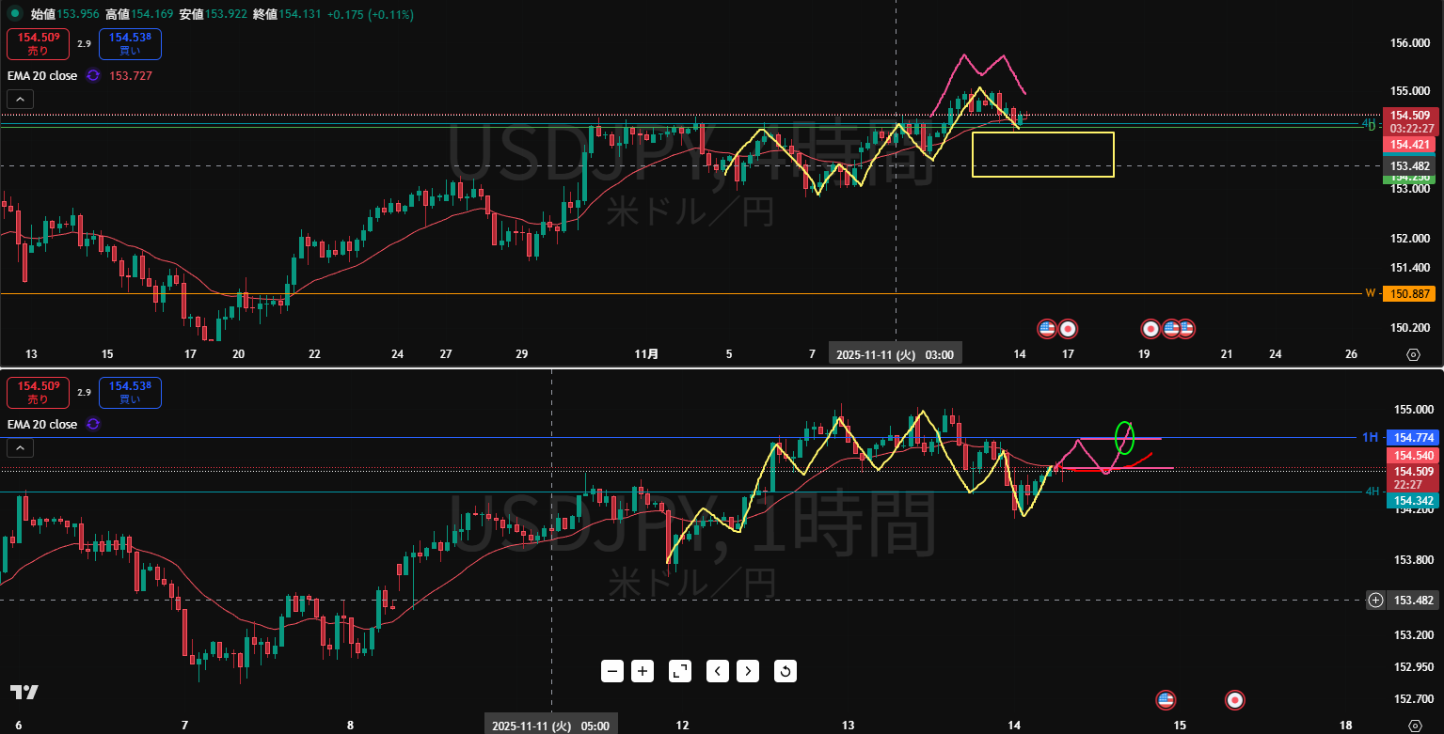Select the EMA 20 close label on the lower chart
1444x734 pixels.
tap(42, 424)
